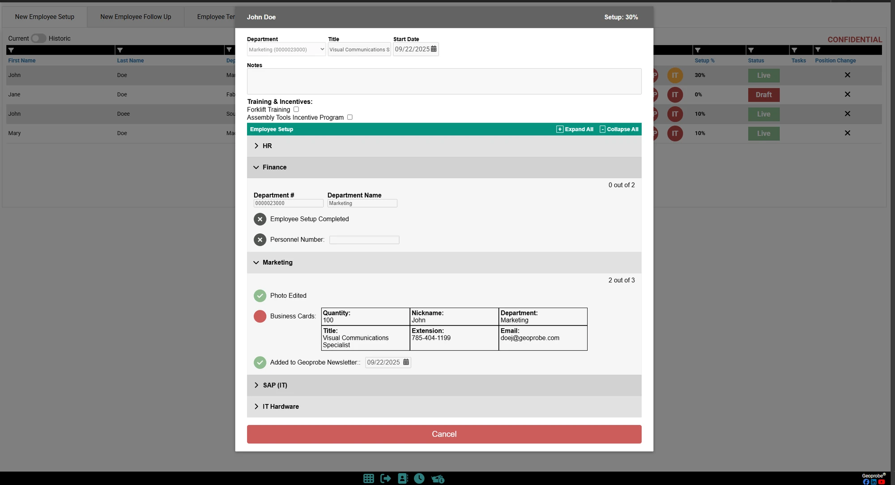Viewport: 895px width, 485px height.
Task: Click the X in Jane Doe's Position Change column
Action: click(x=847, y=94)
